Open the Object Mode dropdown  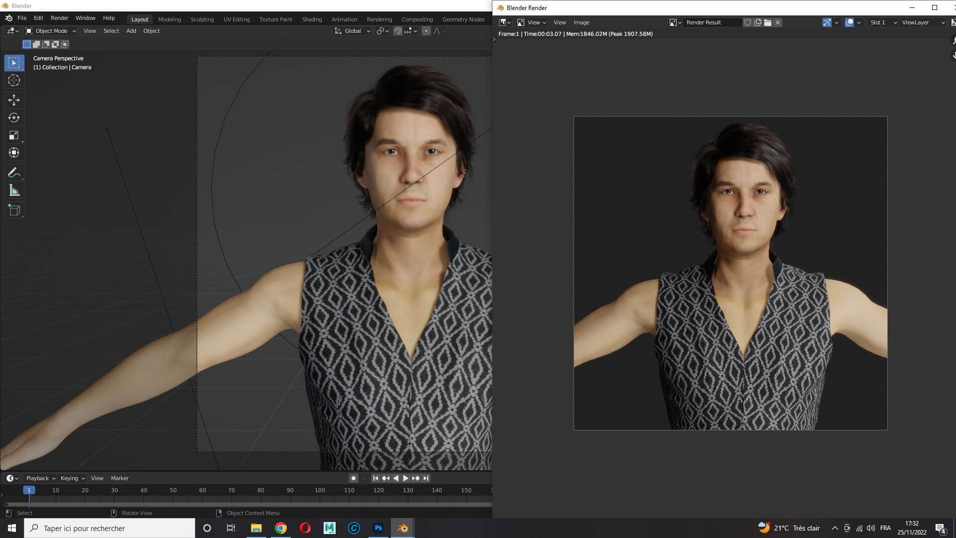(51, 31)
